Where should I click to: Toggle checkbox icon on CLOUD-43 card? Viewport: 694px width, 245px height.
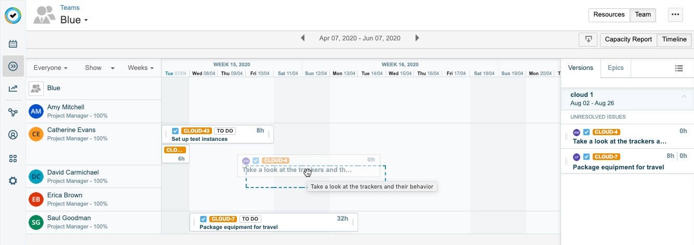176,131
